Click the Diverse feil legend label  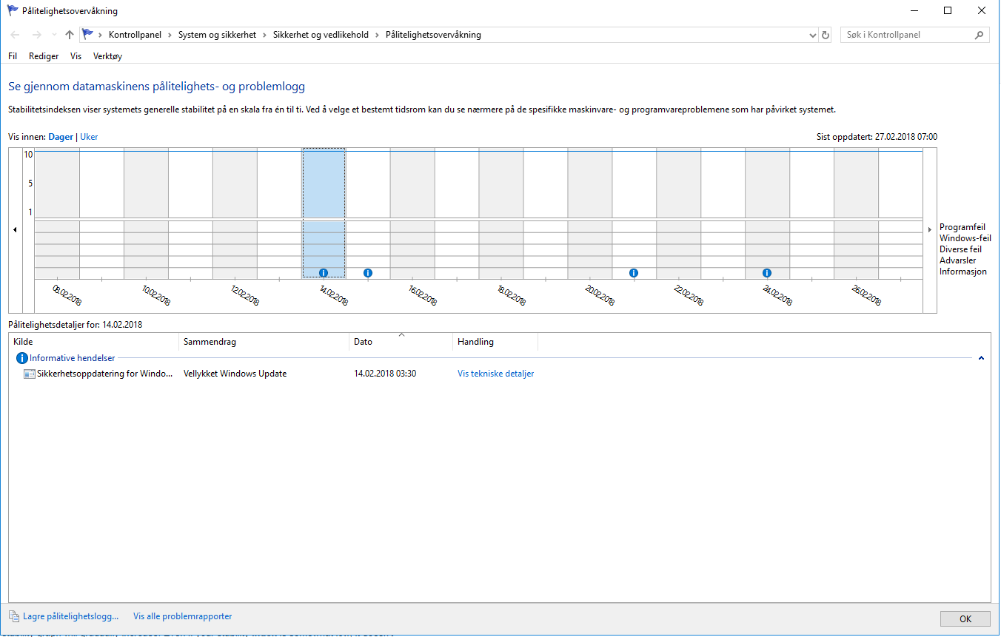[x=960, y=250]
